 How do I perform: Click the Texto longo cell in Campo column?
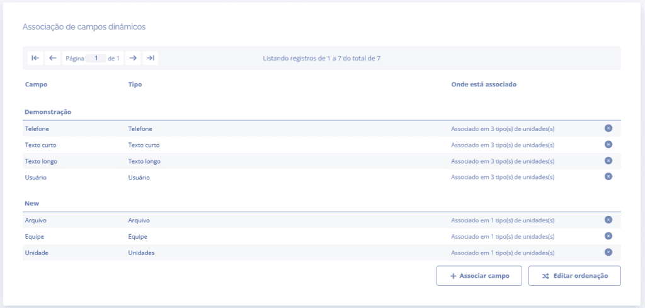pos(41,161)
